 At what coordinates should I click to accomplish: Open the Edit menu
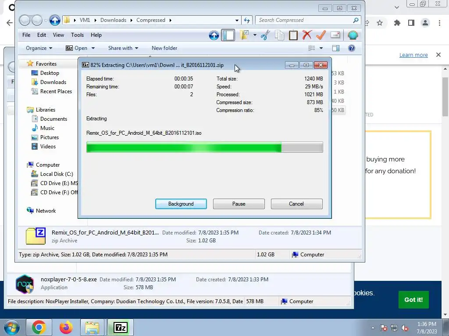pyautogui.click(x=42, y=35)
